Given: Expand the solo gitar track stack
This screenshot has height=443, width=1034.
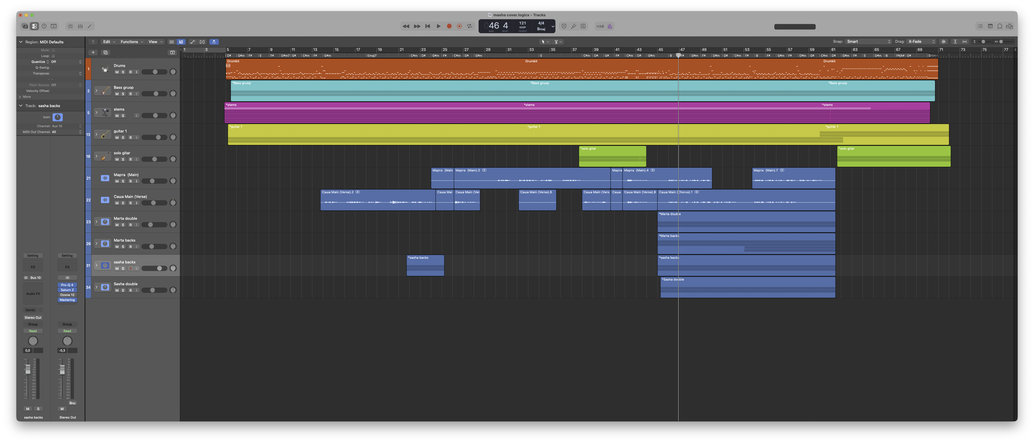Looking at the screenshot, I should [96, 156].
